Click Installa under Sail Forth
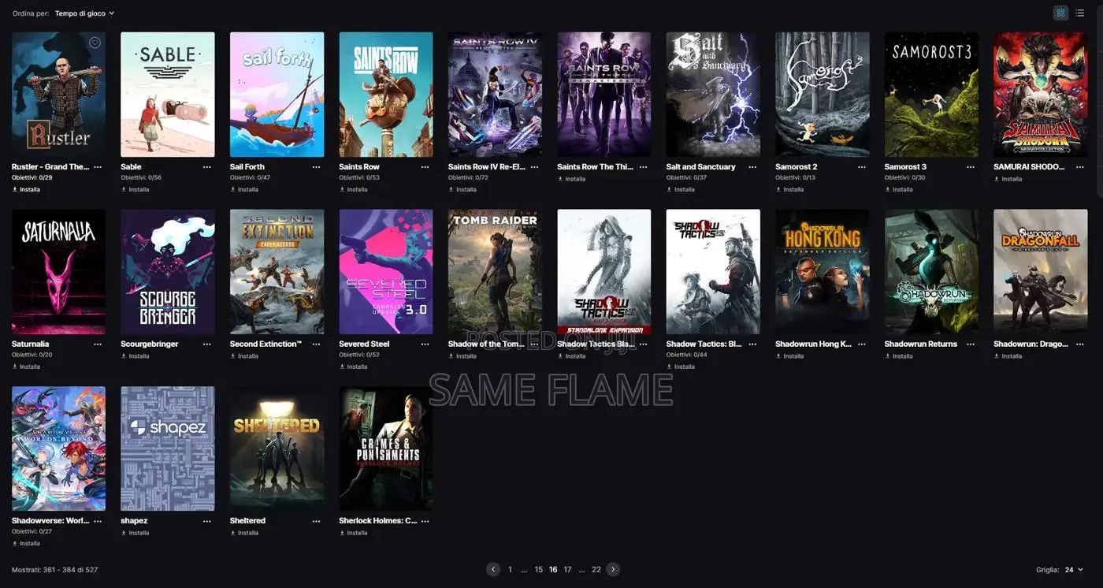 tap(244, 189)
